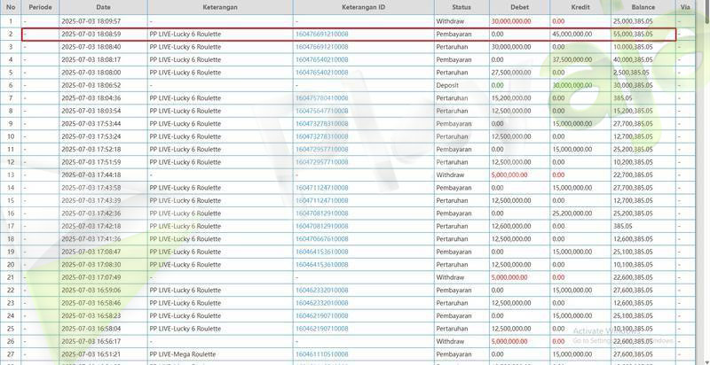Click the PP LIVE-Mega Roulette description cell
This screenshot has width=710, height=365.
(186, 354)
